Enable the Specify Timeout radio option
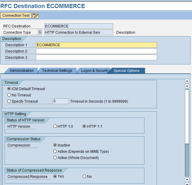The image size is (192, 185). coord(9,101)
